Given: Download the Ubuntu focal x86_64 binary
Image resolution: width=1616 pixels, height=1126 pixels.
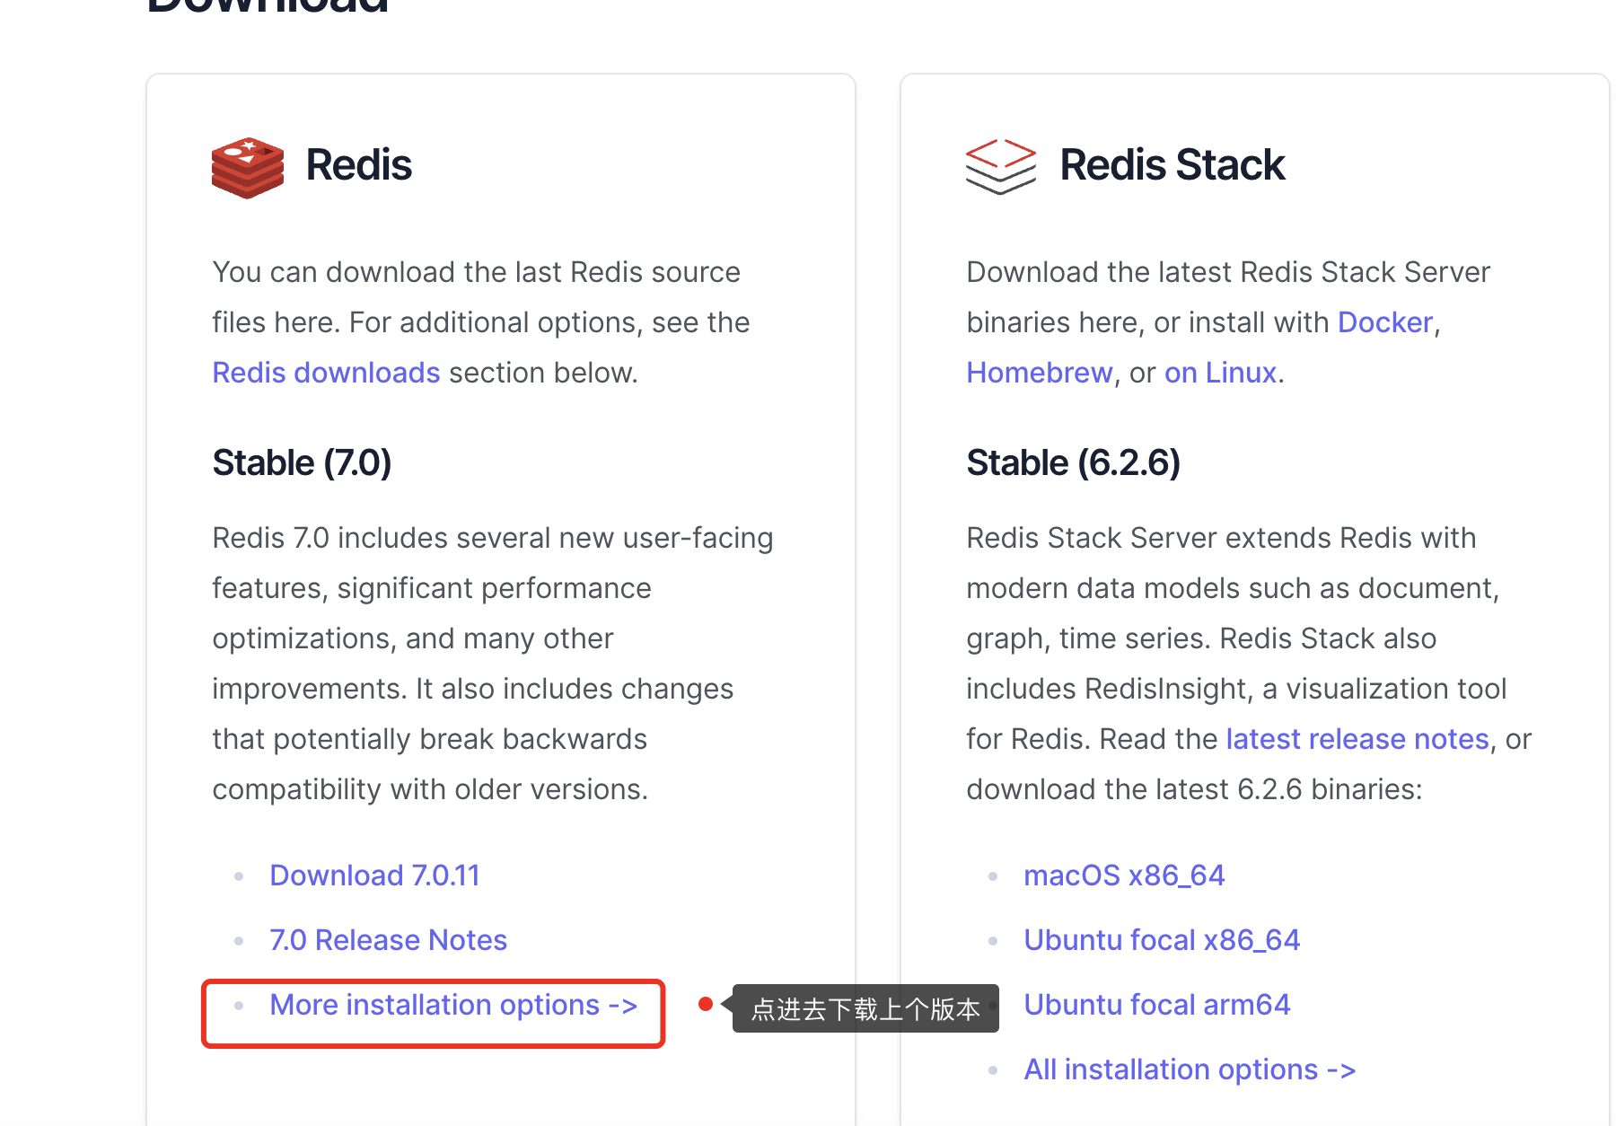Looking at the screenshot, I should coord(1163,940).
